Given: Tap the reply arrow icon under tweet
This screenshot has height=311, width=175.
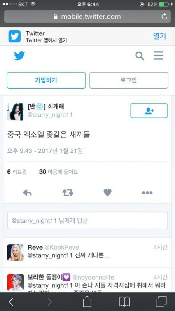Looking at the screenshot, I should click(x=27, y=192).
